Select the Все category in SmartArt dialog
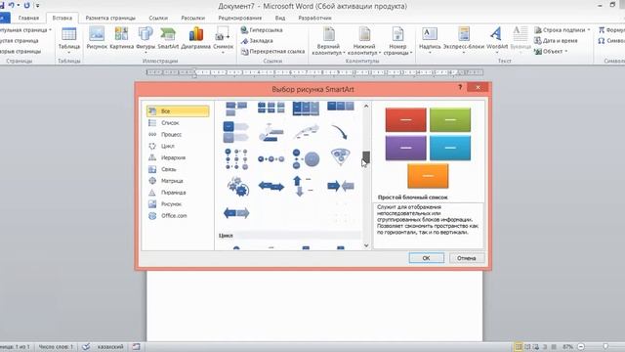 (x=178, y=111)
